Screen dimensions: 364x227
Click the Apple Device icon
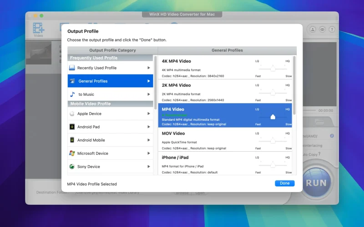coord(72,113)
